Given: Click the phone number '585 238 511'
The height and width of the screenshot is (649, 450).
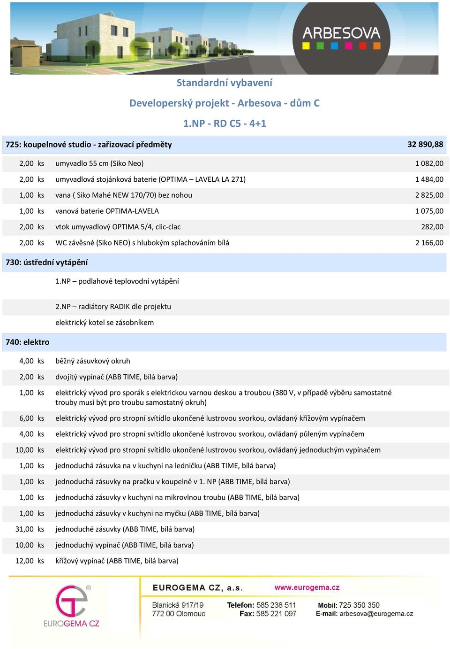Looking at the screenshot, I should [276, 605].
